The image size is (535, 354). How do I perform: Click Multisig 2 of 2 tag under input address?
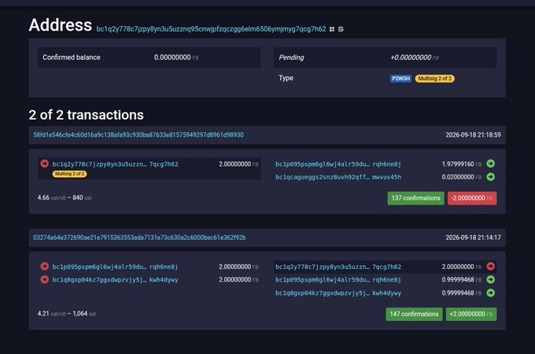pyautogui.click(x=69, y=174)
